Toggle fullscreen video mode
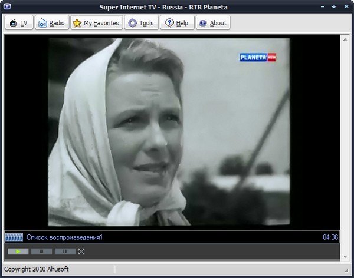The image size is (354, 278). tap(81, 251)
